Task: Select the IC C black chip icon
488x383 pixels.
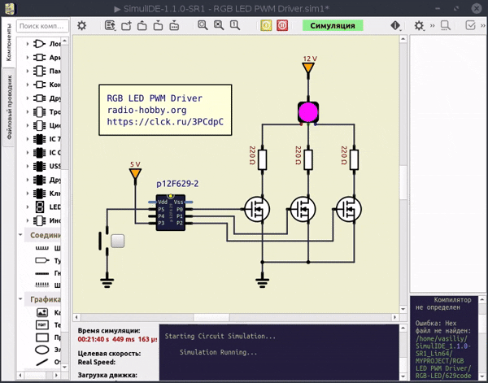Action: (x=40, y=152)
